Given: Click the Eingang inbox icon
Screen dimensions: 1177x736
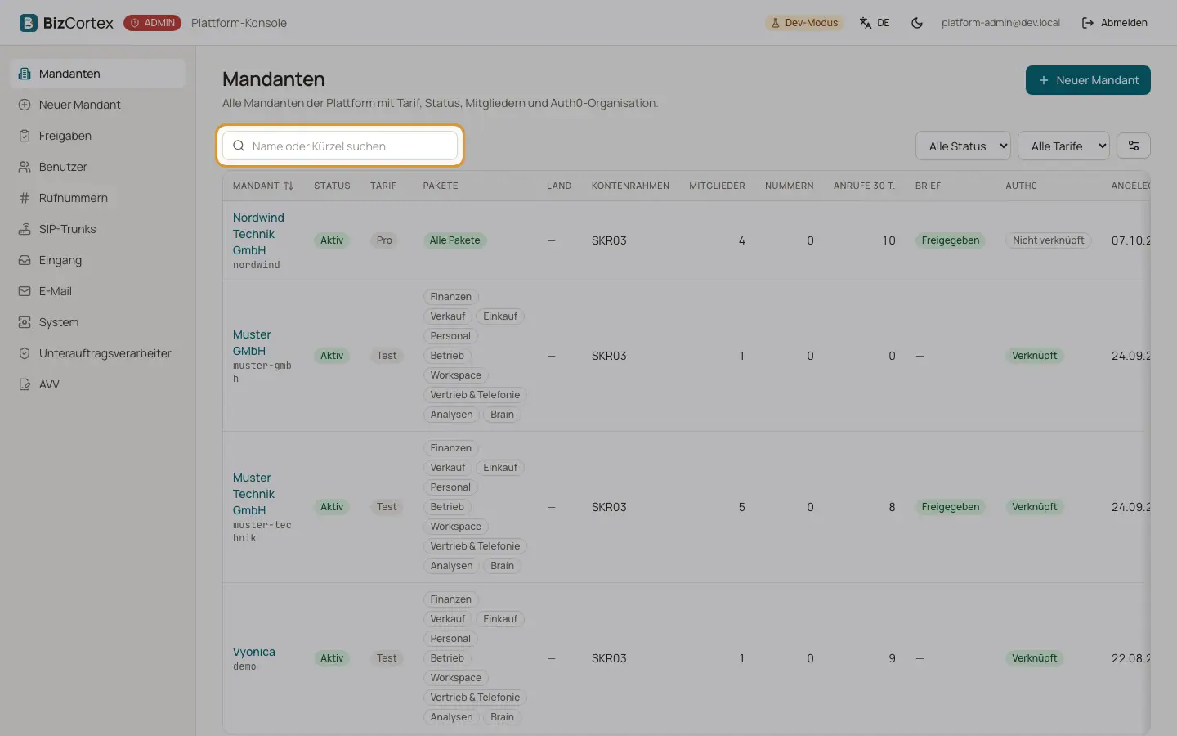Looking at the screenshot, I should click(x=25, y=260).
